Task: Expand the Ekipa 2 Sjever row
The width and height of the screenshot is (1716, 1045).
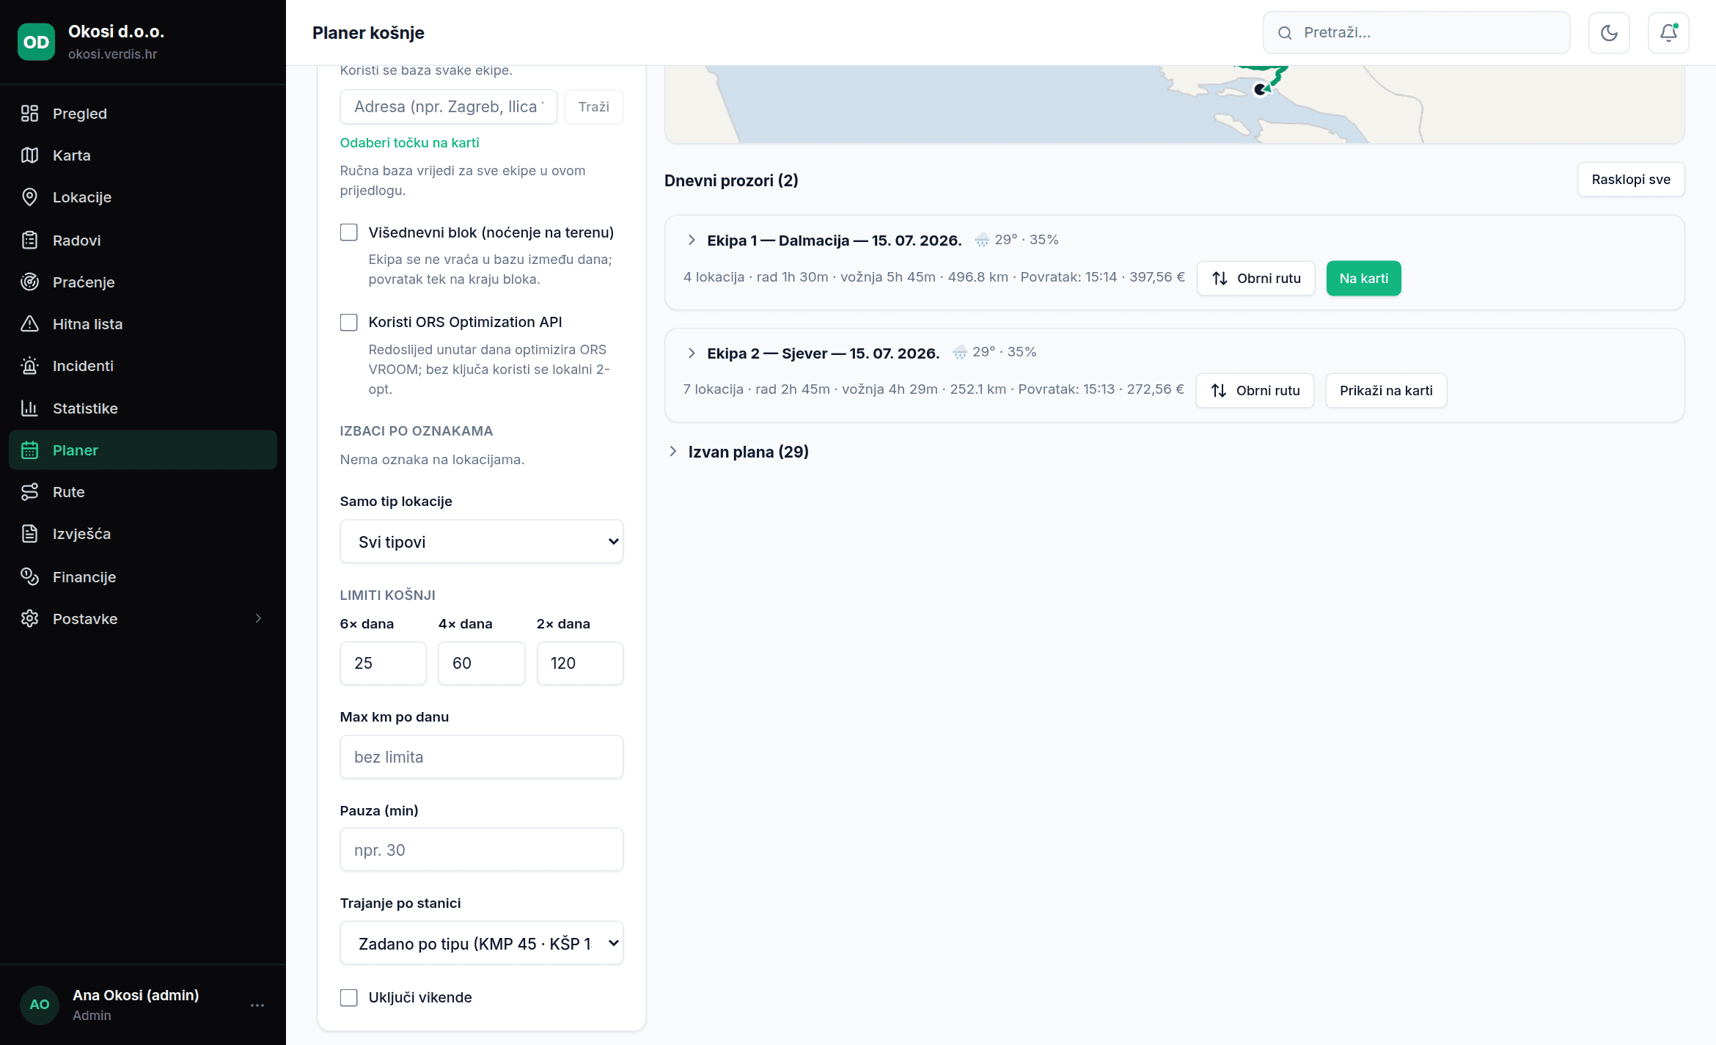Action: point(691,353)
